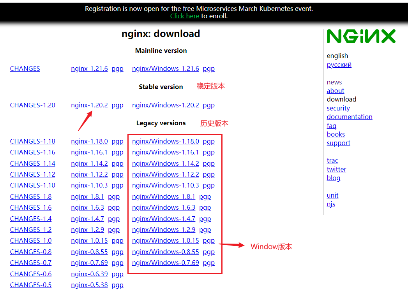Download nginx-1.10.3

tap(89, 186)
